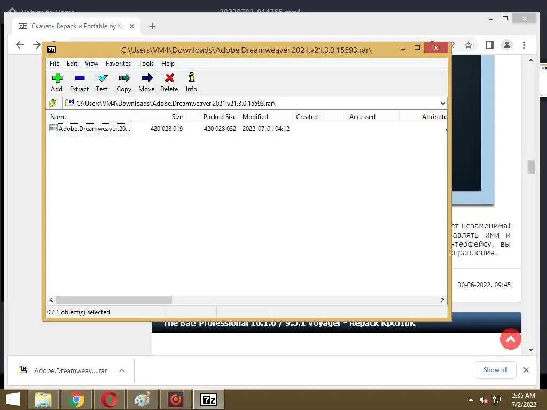Click the 0 / 1 object(s) selected status
Viewport: 547px width, 410px height.
79,312
